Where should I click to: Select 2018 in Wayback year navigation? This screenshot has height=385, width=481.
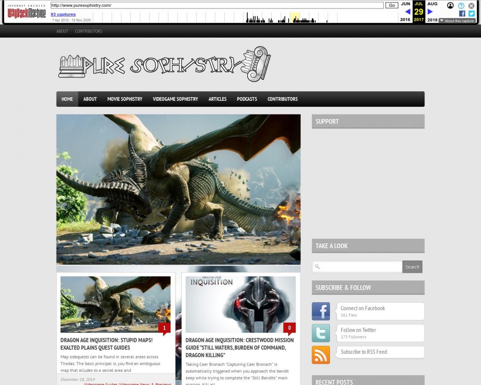(x=432, y=20)
